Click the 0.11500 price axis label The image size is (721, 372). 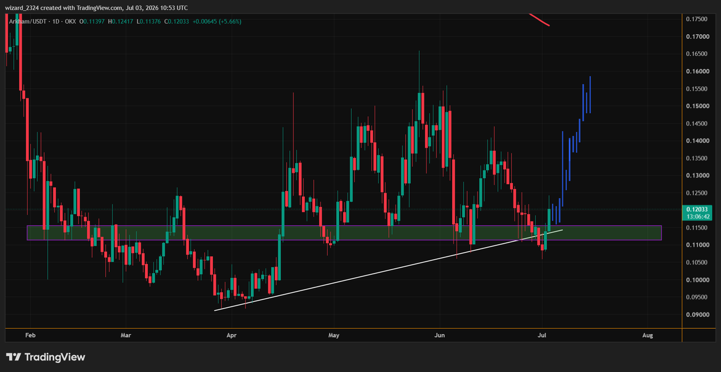696,228
